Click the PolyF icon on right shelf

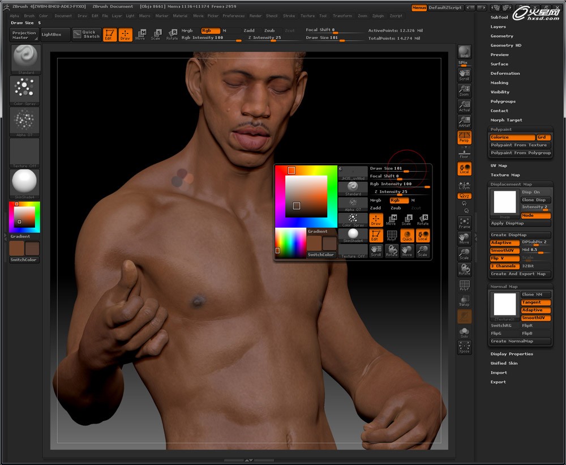pos(464,285)
